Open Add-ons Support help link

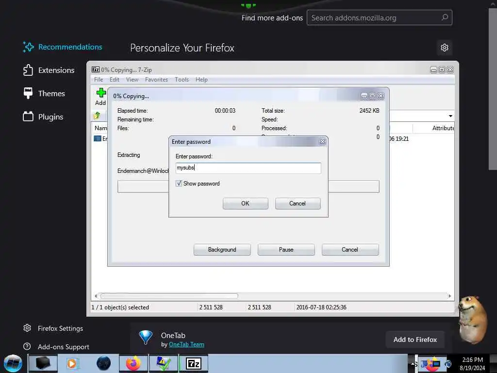tap(56, 347)
